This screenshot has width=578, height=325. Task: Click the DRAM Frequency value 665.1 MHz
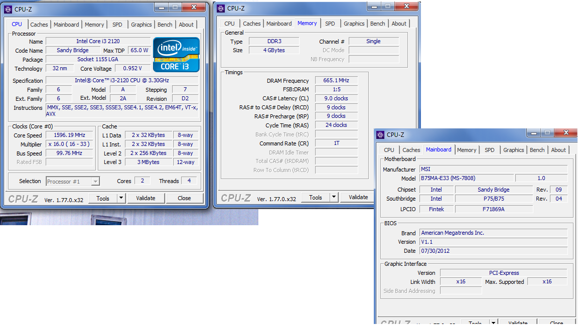[336, 80]
